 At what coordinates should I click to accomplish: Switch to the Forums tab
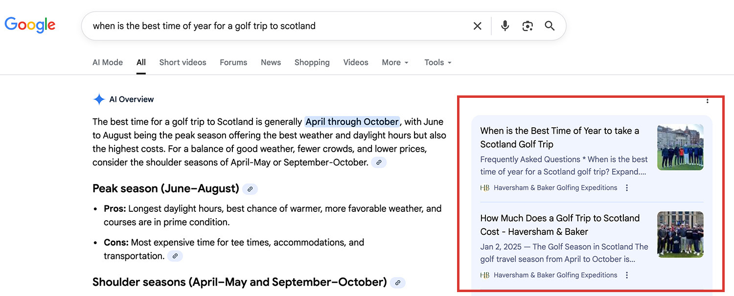pos(233,63)
